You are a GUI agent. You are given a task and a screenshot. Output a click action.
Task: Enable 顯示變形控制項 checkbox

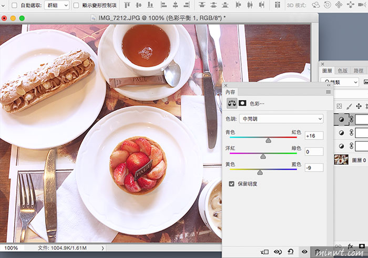coord(76,5)
